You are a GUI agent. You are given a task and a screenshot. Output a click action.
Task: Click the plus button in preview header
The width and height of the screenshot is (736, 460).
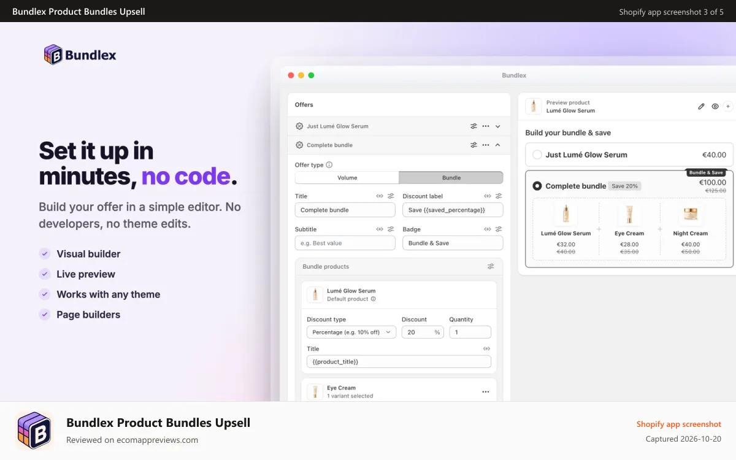pyautogui.click(x=728, y=106)
